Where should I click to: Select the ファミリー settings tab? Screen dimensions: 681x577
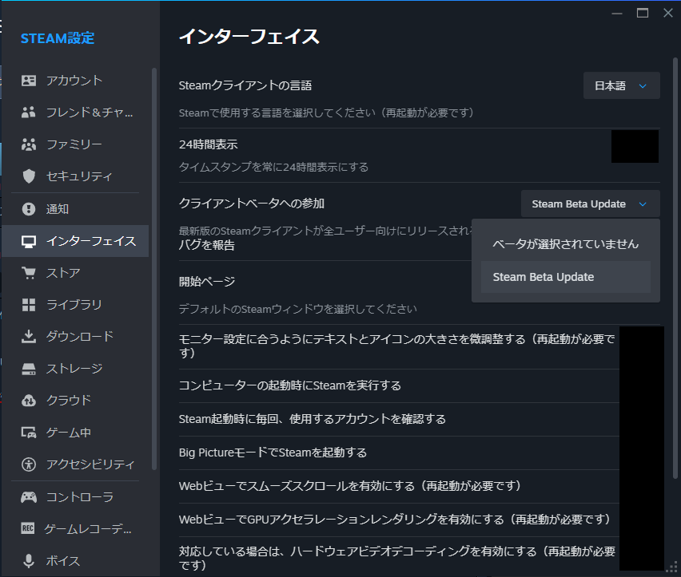coord(76,144)
